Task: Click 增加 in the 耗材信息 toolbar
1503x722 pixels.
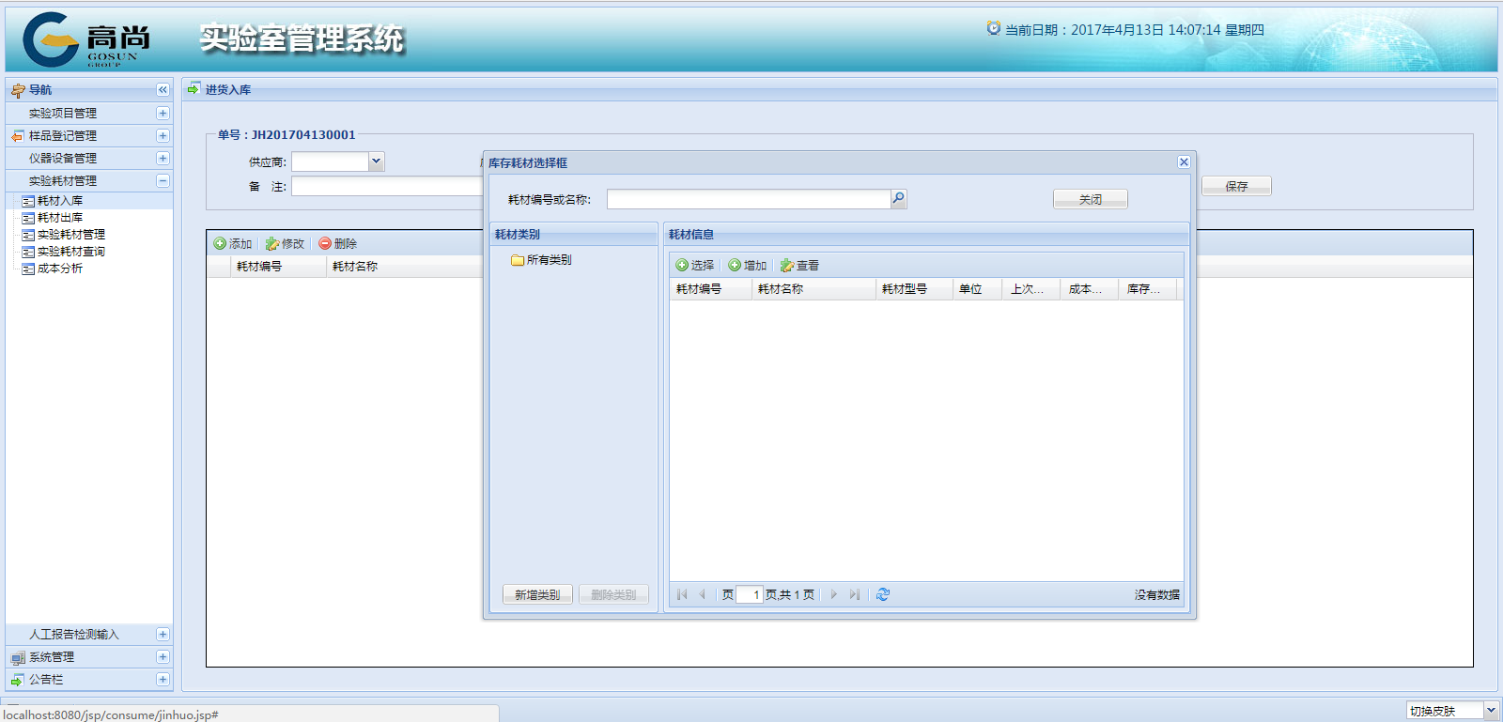Action: [x=748, y=266]
